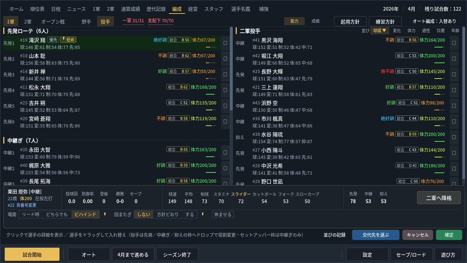Check the box for 市川 楓真

click(x=454, y=121)
